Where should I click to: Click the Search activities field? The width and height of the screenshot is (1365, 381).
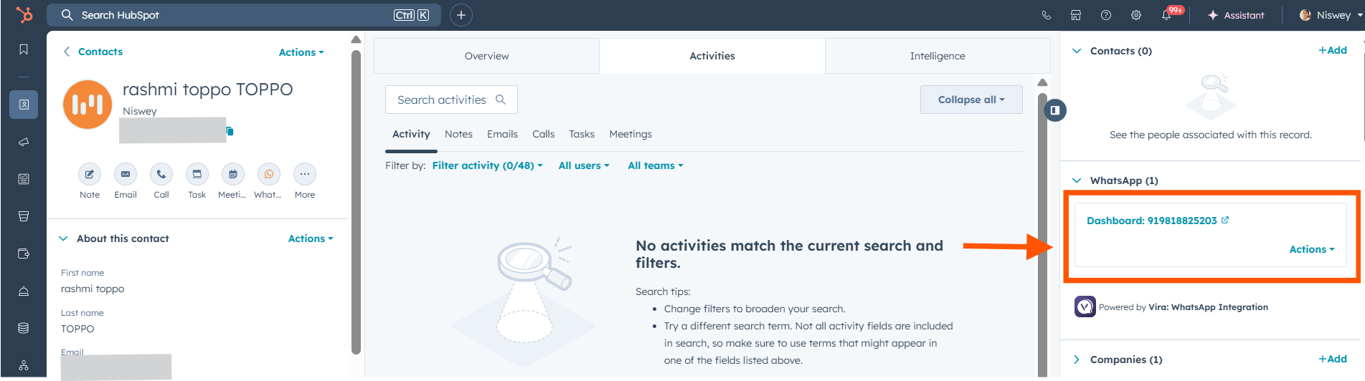(451, 100)
